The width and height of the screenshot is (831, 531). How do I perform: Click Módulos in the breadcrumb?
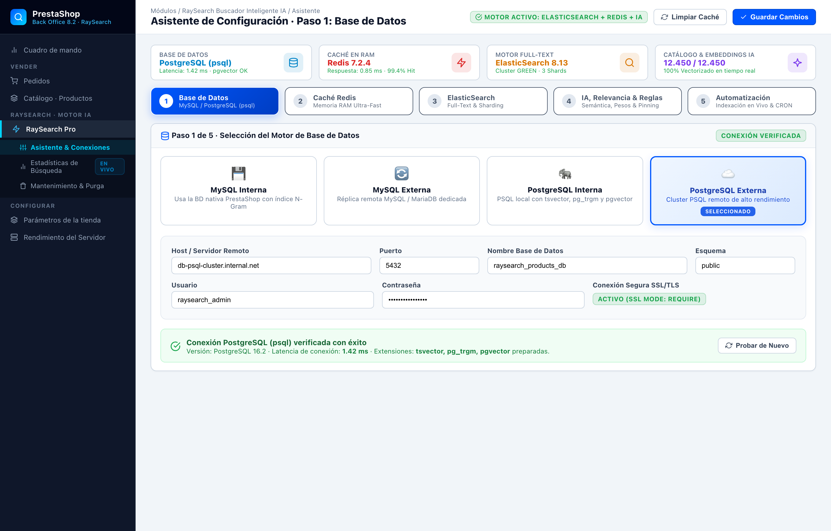pos(163,11)
